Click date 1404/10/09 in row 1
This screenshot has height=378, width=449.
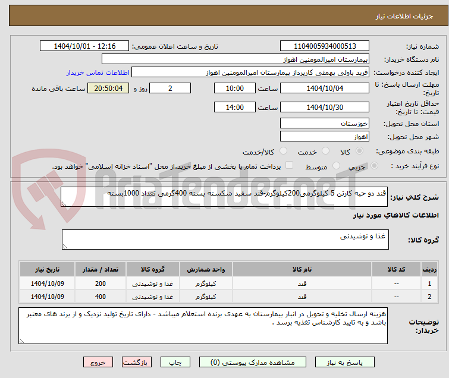point(47,283)
